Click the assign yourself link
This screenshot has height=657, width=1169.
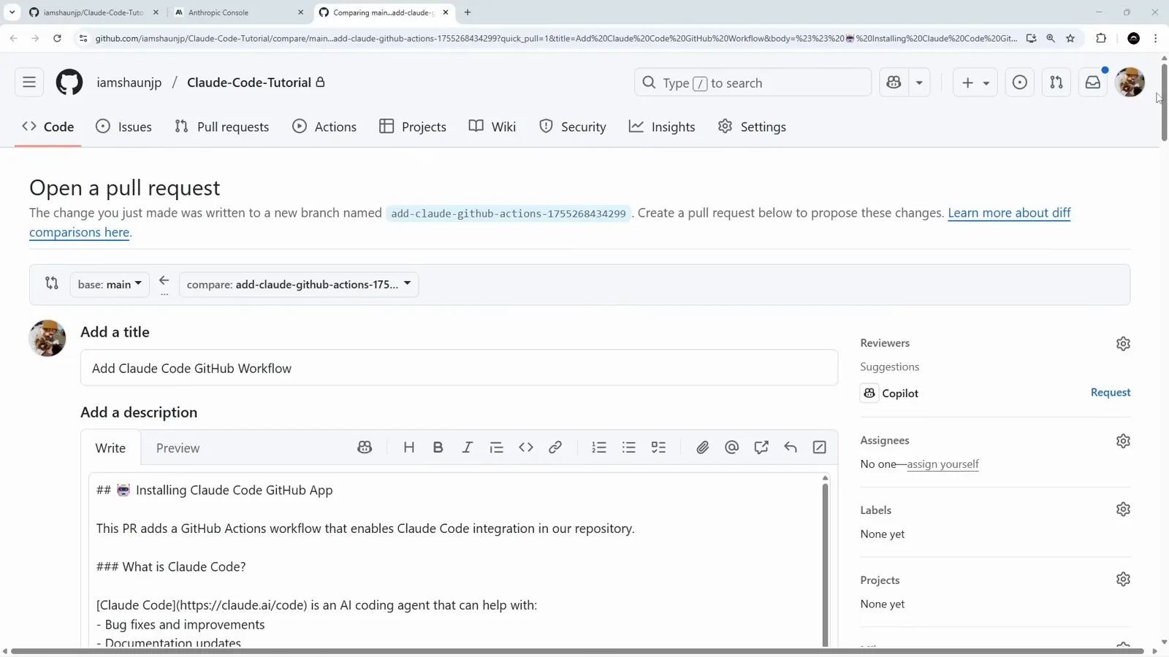pyautogui.click(x=943, y=464)
